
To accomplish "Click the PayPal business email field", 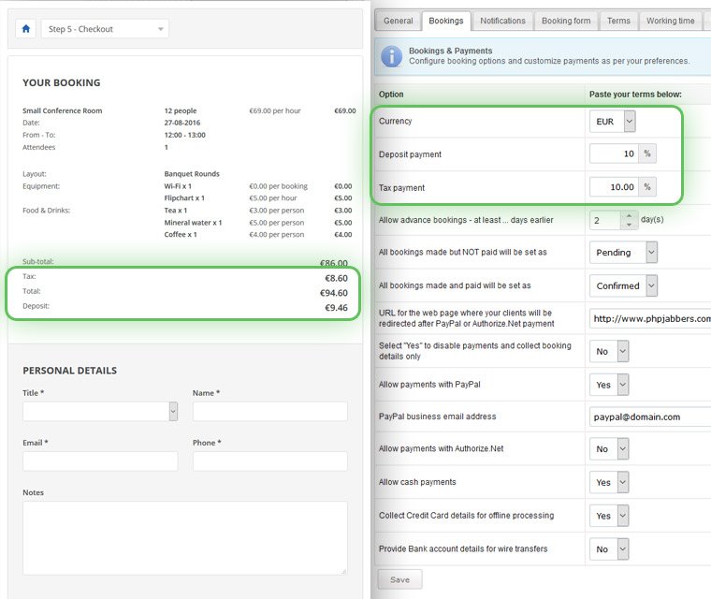I will (650, 416).
